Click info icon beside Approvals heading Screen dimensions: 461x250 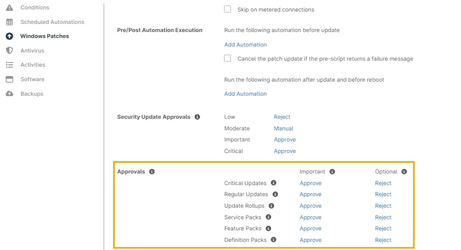(152, 171)
